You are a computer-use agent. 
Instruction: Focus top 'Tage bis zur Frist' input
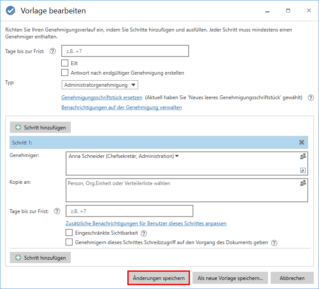tap(125, 51)
